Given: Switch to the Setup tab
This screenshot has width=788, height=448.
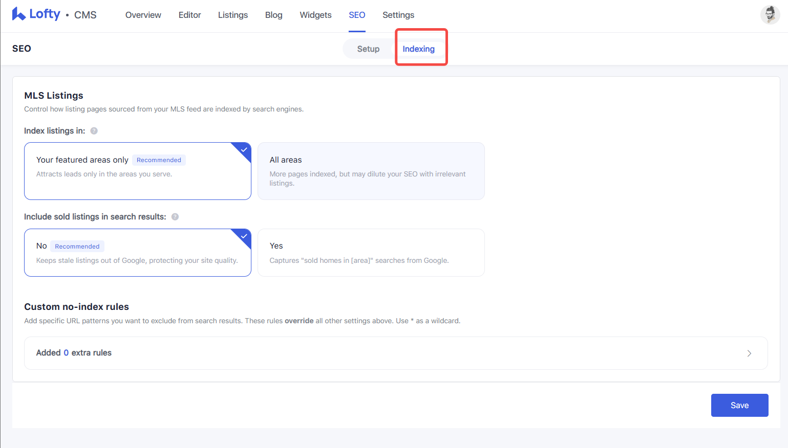Looking at the screenshot, I should [x=368, y=49].
